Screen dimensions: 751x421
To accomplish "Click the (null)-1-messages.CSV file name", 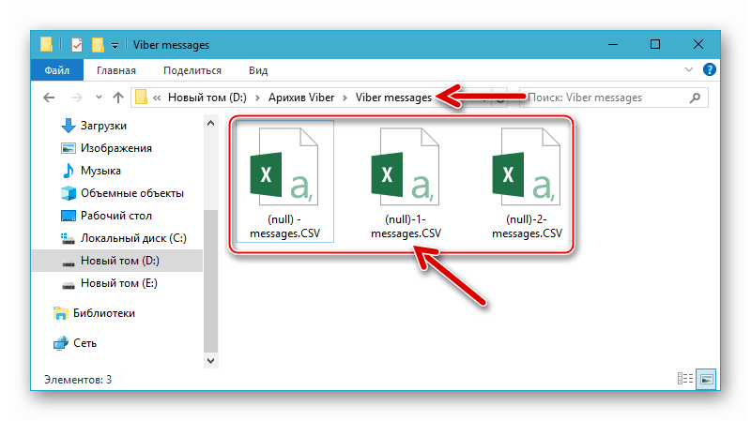I will (x=406, y=226).
